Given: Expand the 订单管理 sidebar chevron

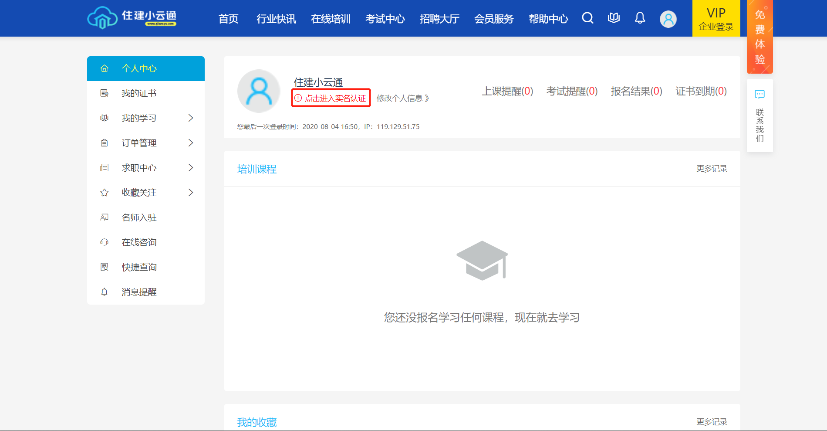Looking at the screenshot, I should click(190, 143).
